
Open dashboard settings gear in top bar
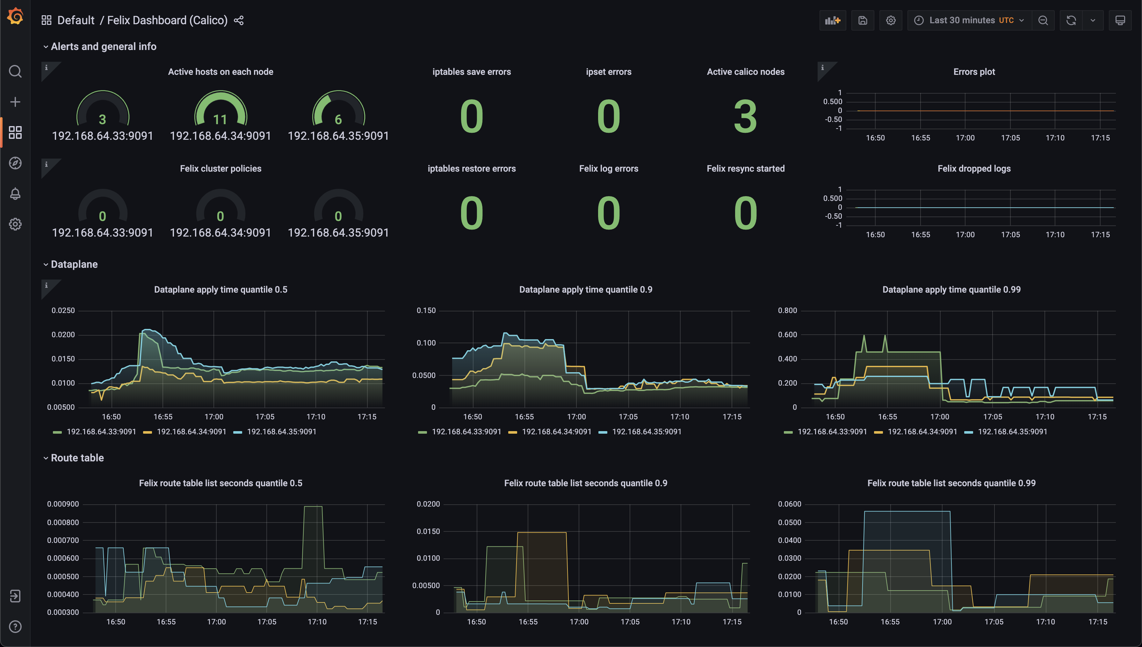point(890,20)
